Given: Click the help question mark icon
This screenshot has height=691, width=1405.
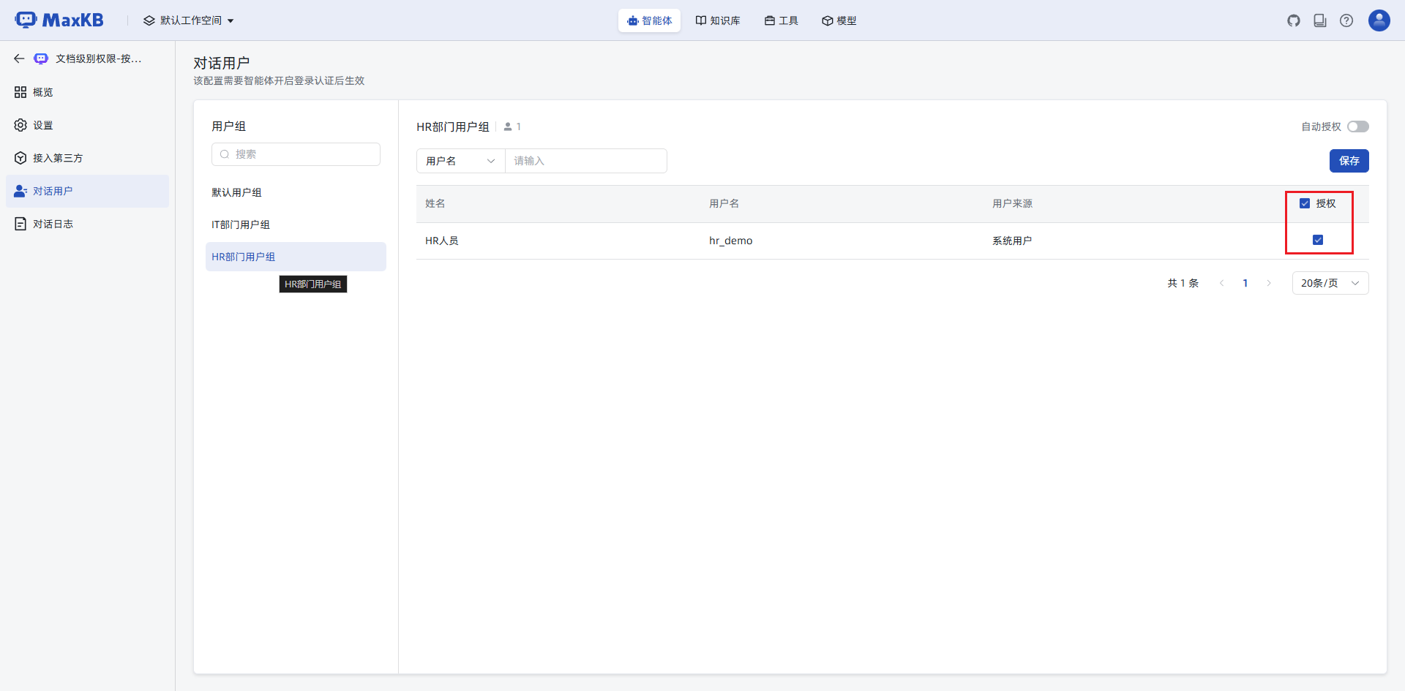Looking at the screenshot, I should [x=1346, y=20].
